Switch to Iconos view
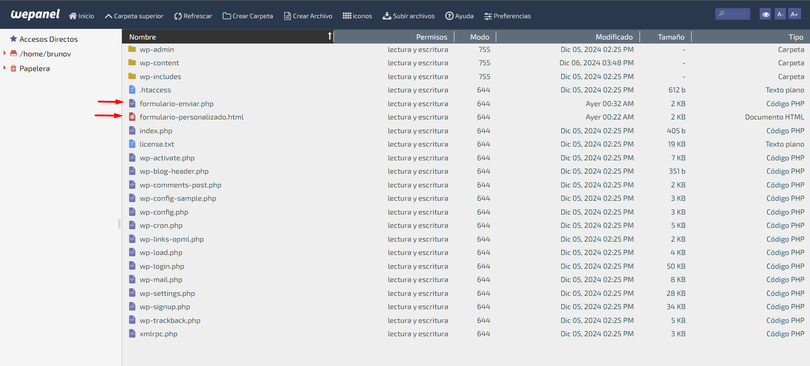The height and width of the screenshot is (366, 810). tap(357, 16)
